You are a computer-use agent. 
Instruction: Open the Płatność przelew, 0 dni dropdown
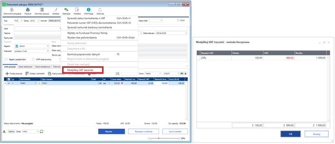point(48,51)
